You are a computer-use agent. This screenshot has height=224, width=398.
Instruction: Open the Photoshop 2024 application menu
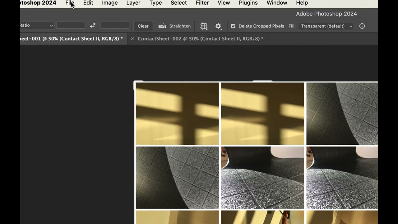pos(38,3)
